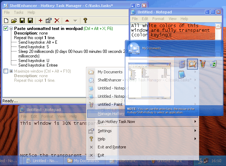226x166 pixels.
Task: Click the Save As second floppy icon
Action: (x=30, y=20)
